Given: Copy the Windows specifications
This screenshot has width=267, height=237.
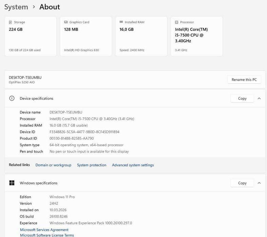Looking at the screenshot, I should tap(242, 183).
